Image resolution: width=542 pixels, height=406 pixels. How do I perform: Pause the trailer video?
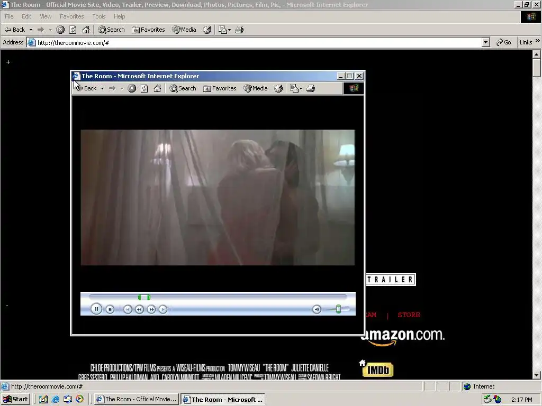[96, 309]
